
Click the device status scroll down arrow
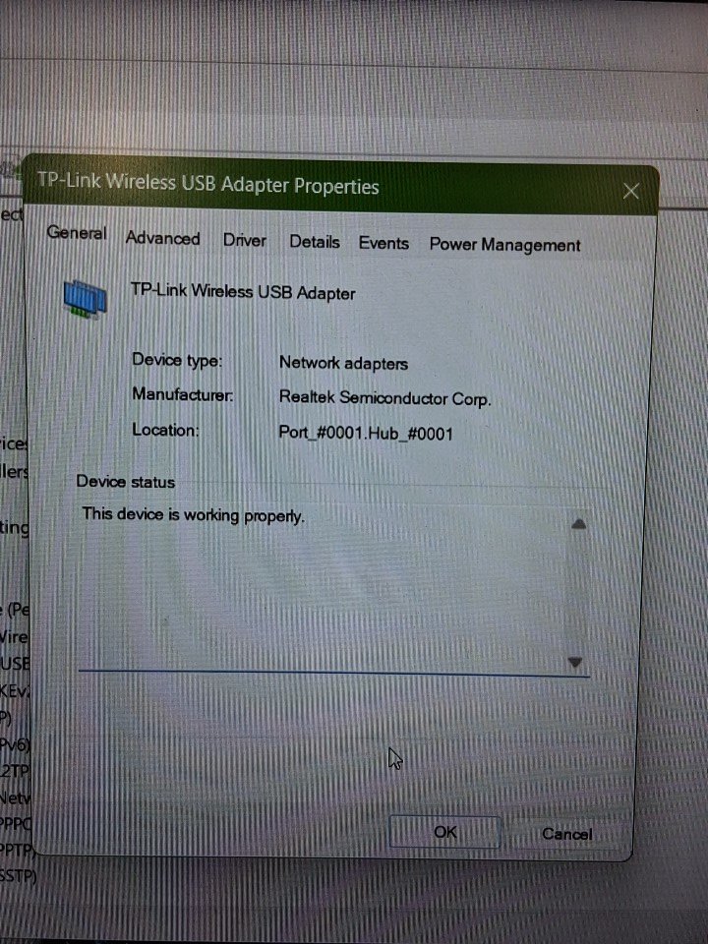[576, 663]
